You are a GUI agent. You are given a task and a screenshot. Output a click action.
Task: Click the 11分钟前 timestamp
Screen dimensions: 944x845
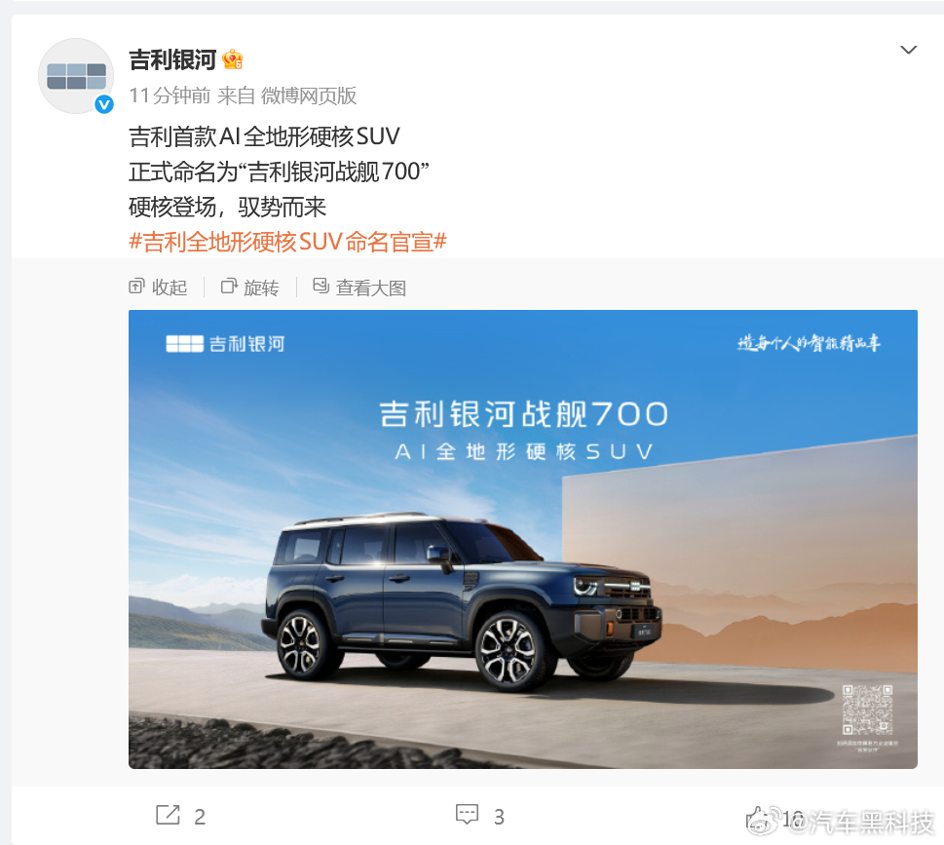tap(170, 96)
